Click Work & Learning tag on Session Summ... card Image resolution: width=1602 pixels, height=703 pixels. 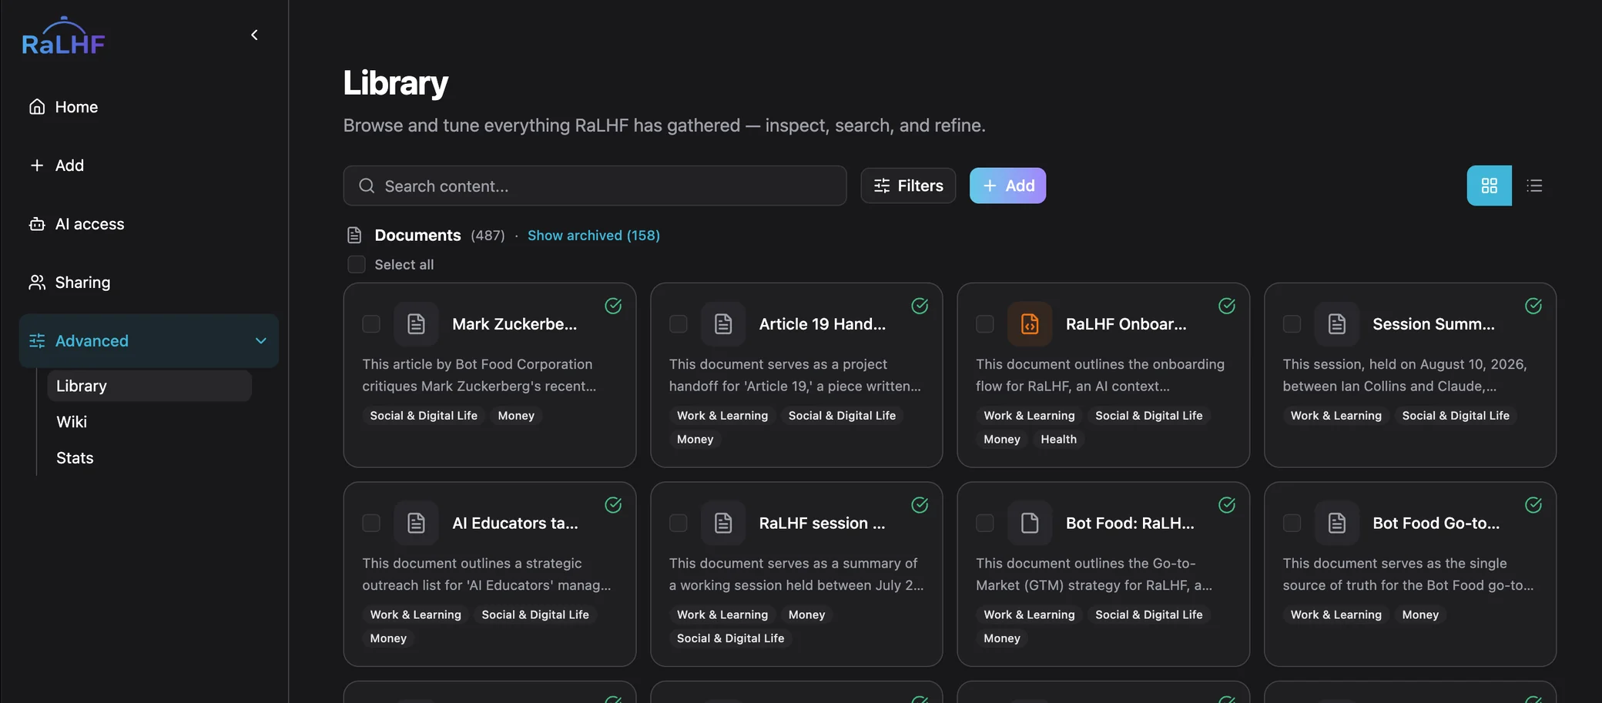click(1336, 416)
